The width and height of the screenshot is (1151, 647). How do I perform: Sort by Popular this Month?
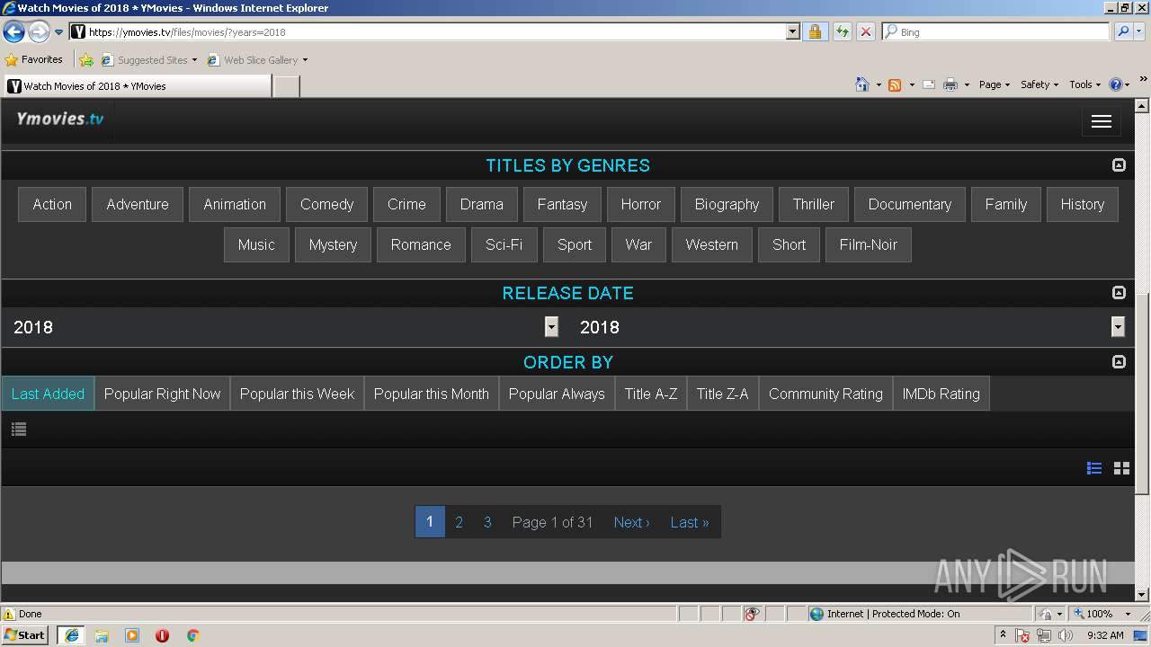point(432,394)
